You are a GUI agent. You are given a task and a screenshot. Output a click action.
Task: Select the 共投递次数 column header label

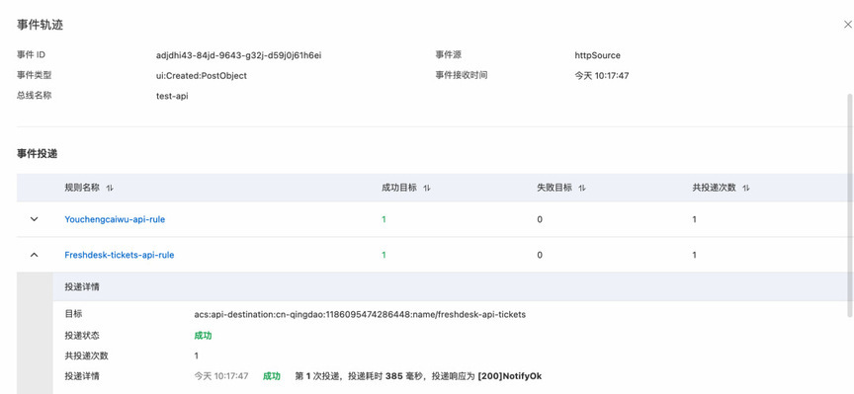pos(714,188)
